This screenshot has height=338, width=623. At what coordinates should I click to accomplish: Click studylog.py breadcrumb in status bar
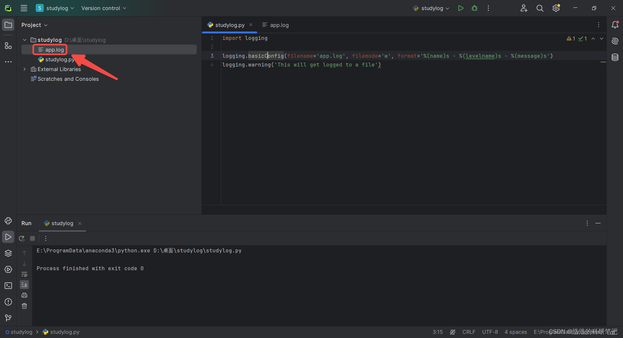coord(61,332)
